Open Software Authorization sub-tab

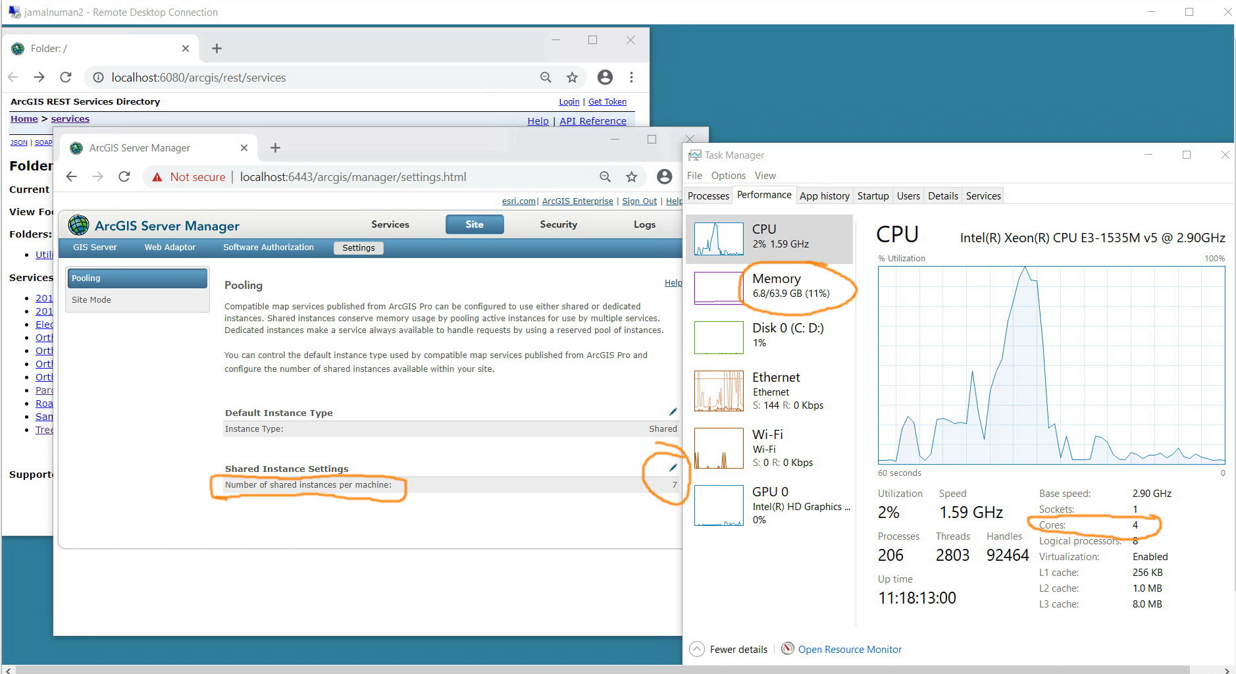click(x=269, y=247)
